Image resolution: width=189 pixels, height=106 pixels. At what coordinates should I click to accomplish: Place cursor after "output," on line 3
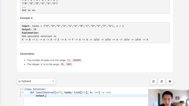46,96
